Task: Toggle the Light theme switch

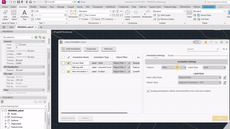Action: click(197, 42)
